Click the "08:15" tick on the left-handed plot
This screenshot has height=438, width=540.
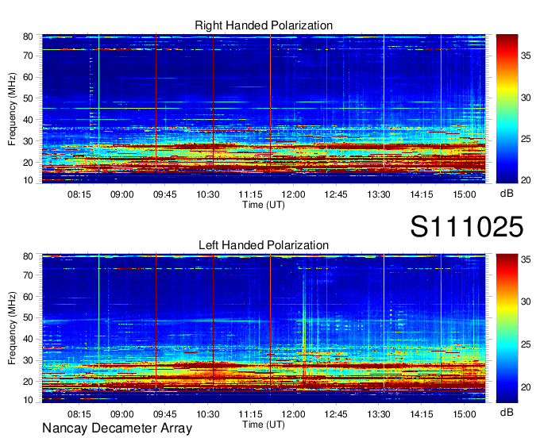pyautogui.click(x=79, y=414)
